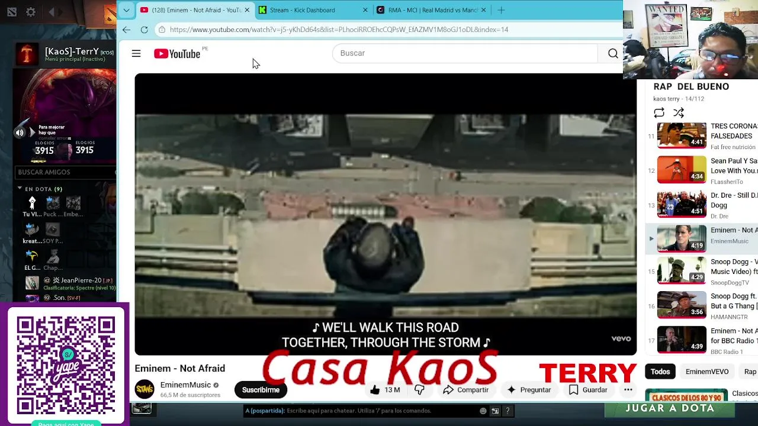
Task: Close the Eminem - Not Afraid tab
Action: (x=247, y=10)
